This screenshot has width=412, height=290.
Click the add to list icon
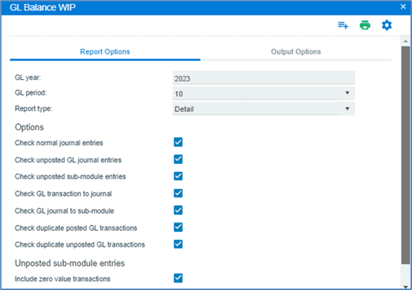pos(343,26)
